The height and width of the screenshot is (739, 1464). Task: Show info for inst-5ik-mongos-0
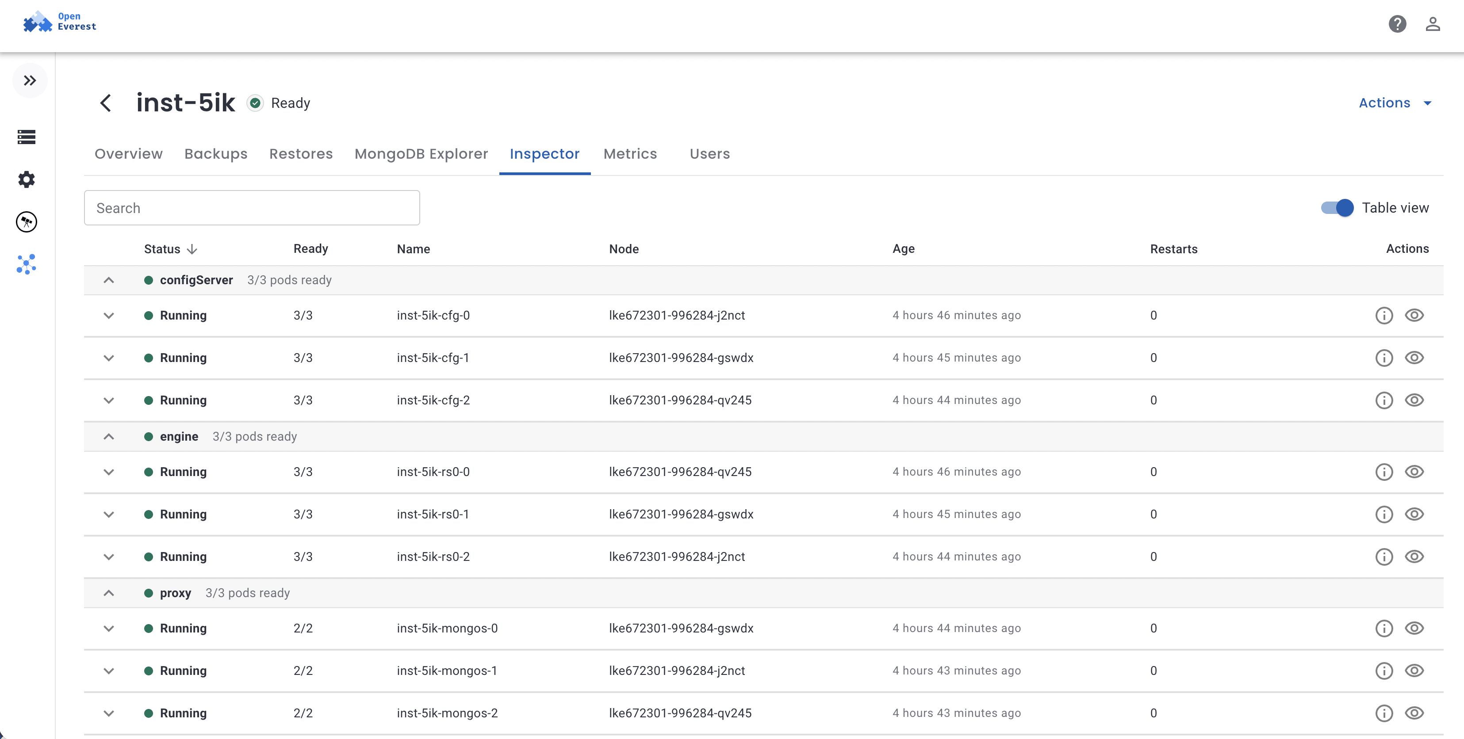1384,628
